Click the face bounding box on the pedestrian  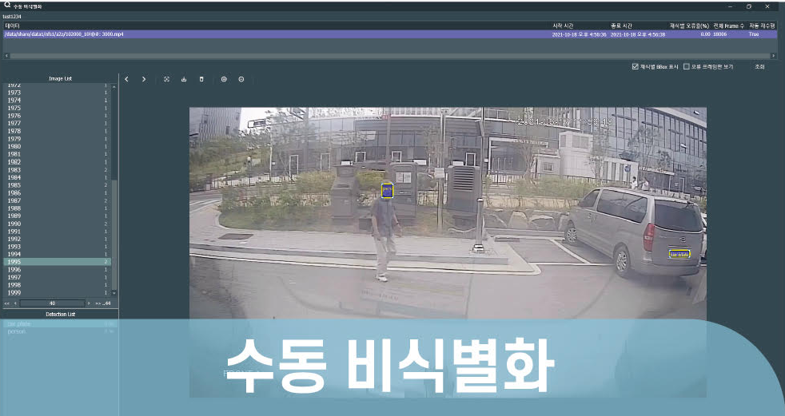[x=387, y=190]
